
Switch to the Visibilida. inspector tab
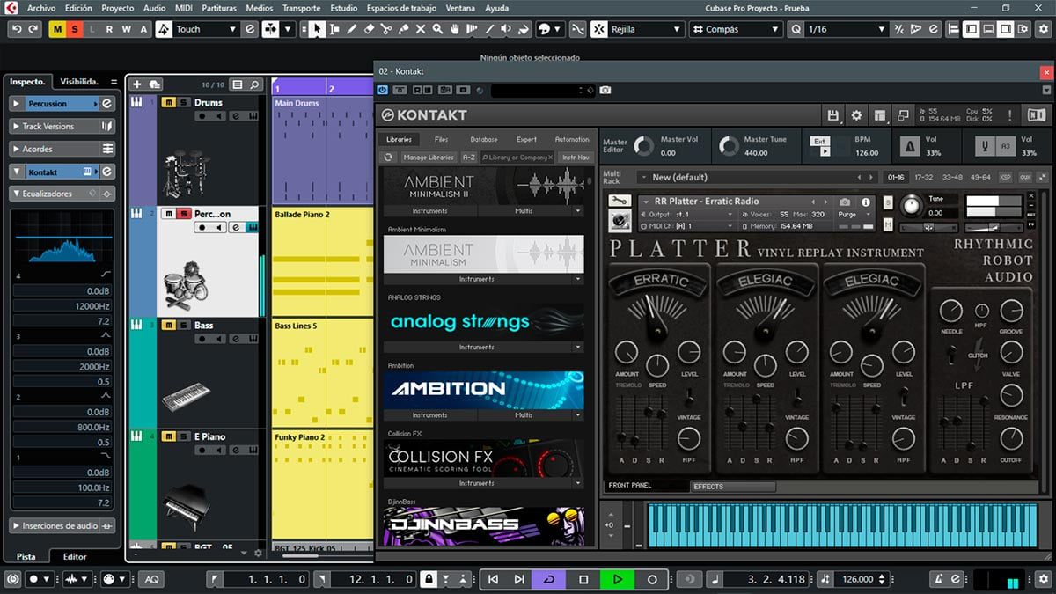pos(79,81)
